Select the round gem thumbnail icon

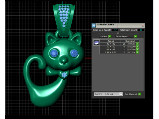tap(96, 43)
